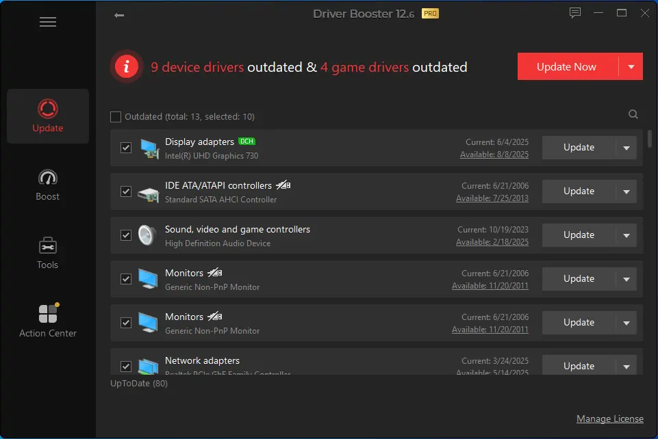Open the Tools section
The image size is (658, 439).
48,253
